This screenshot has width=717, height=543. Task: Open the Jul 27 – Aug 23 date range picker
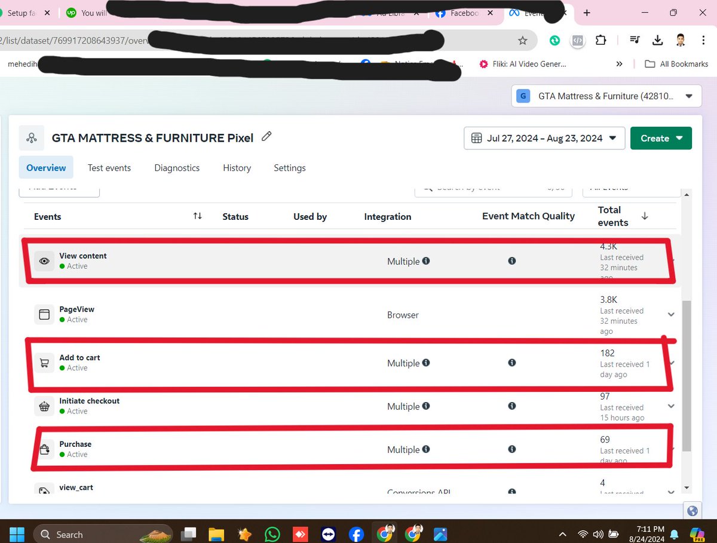[544, 138]
